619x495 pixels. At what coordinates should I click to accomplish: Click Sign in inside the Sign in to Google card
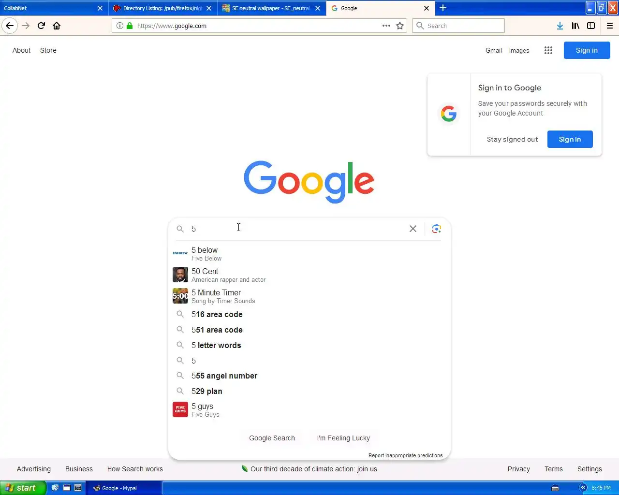[570, 139]
